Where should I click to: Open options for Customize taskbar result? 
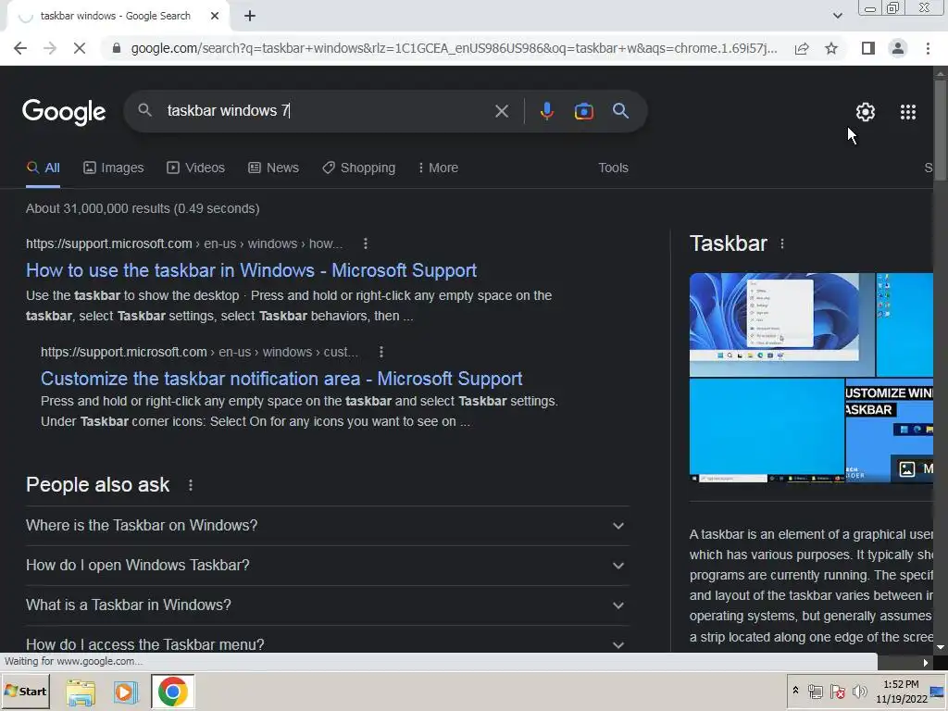pyautogui.click(x=380, y=352)
